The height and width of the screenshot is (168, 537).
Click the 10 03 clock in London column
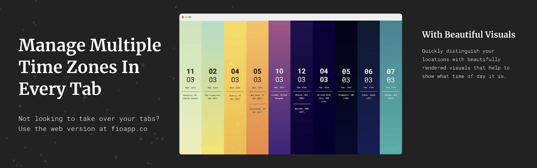[280, 76]
